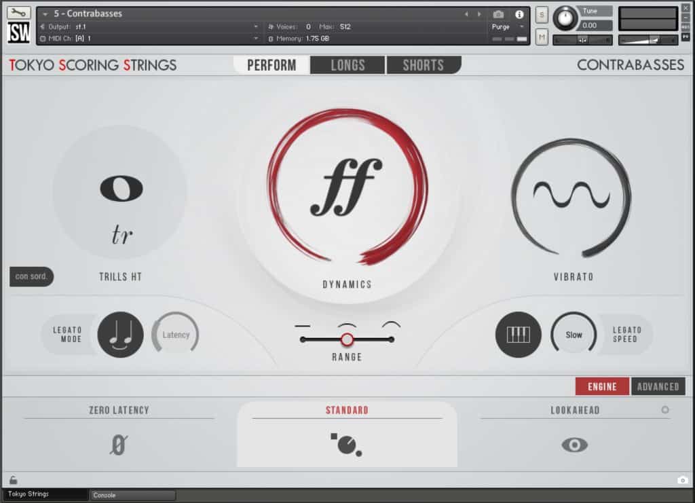Go to next instrument arrow
The image size is (695, 503).
(x=479, y=15)
